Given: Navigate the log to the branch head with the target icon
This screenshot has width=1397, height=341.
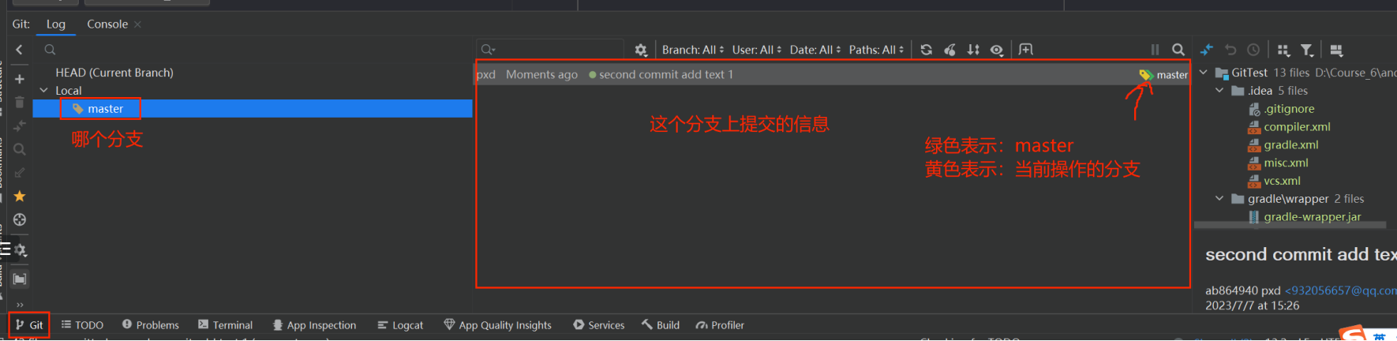Looking at the screenshot, I should click(20, 220).
